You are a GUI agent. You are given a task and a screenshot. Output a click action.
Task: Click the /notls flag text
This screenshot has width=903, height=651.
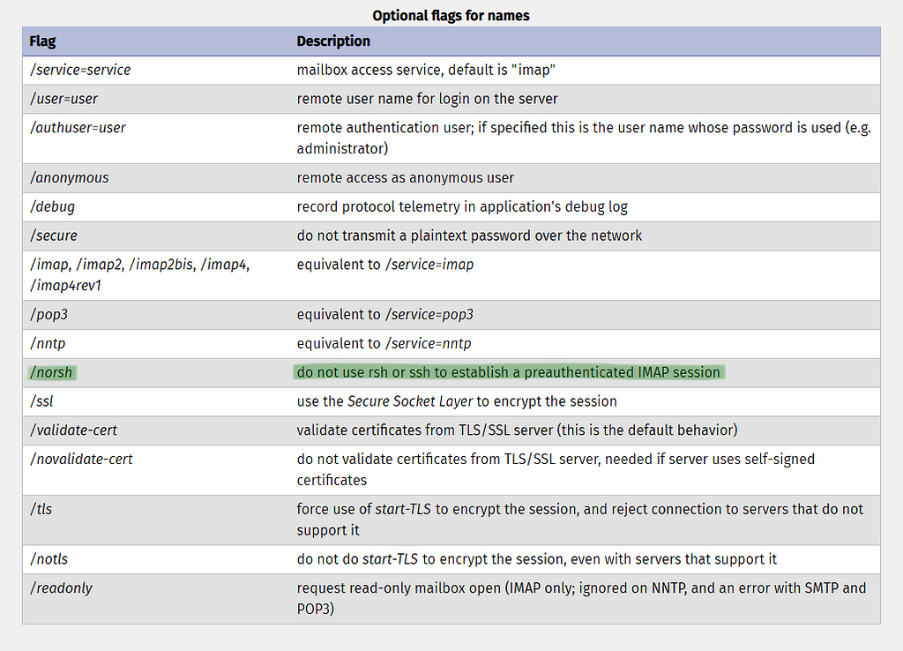coord(49,559)
